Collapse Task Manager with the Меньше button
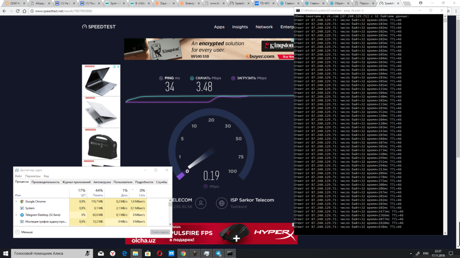Viewport: 460px width, 258px height. click(x=24, y=232)
